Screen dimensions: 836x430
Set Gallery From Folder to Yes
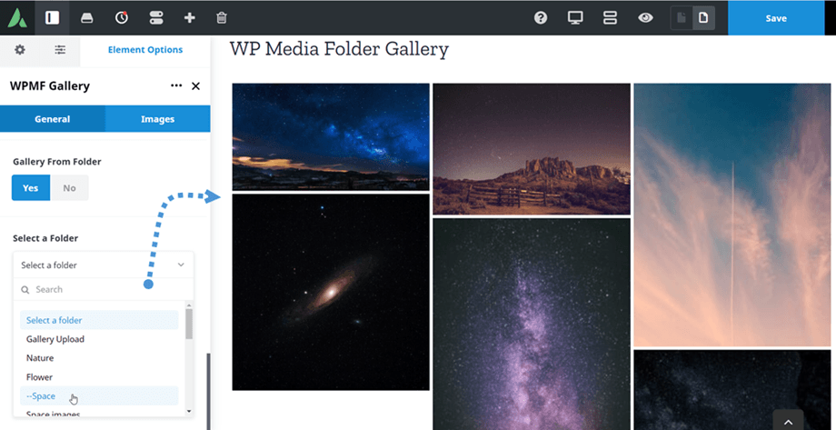click(30, 188)
